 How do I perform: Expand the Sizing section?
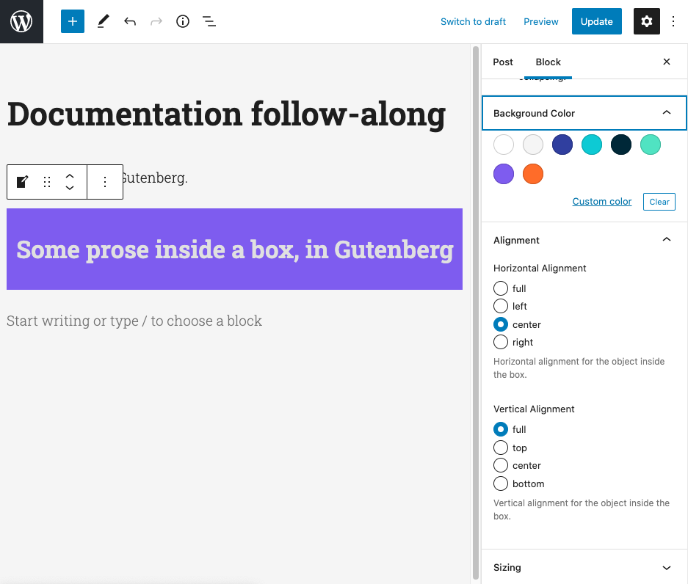point(666,567)
